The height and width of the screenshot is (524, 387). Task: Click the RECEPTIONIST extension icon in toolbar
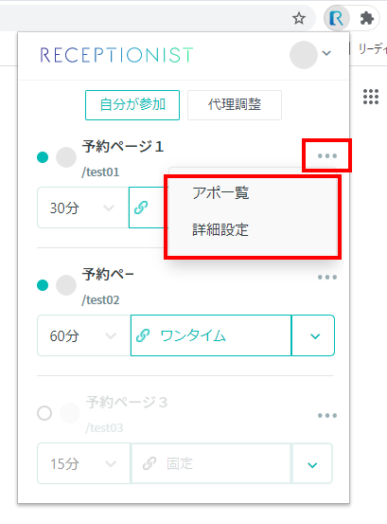(x=336, y=18)
